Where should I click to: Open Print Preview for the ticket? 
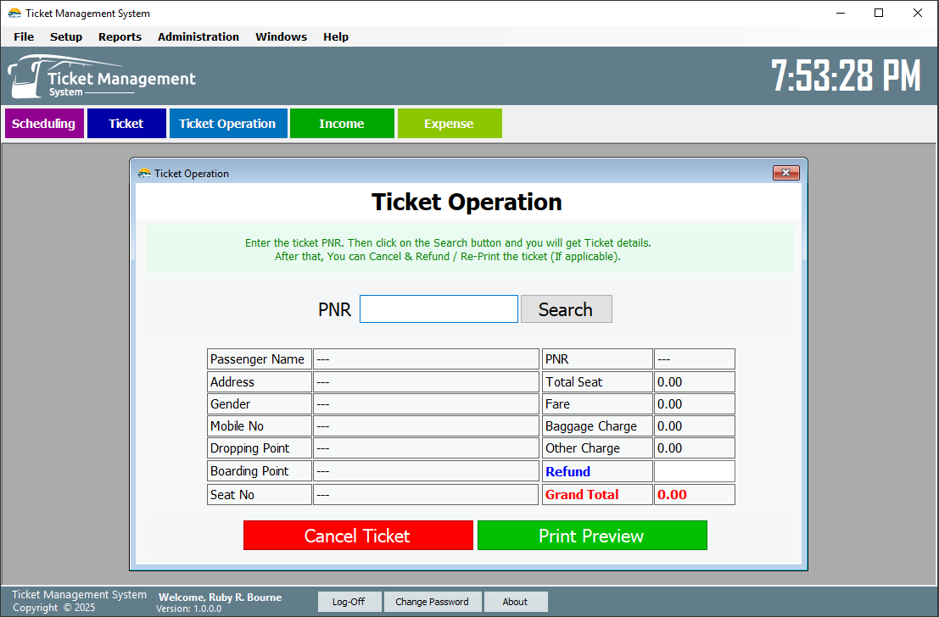coord(591,535)
